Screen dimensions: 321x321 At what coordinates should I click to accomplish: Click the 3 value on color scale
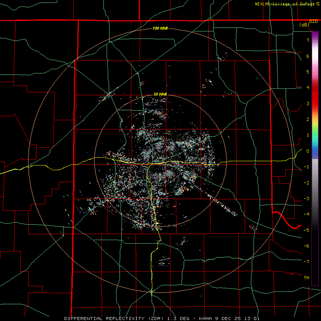[308, 103]
